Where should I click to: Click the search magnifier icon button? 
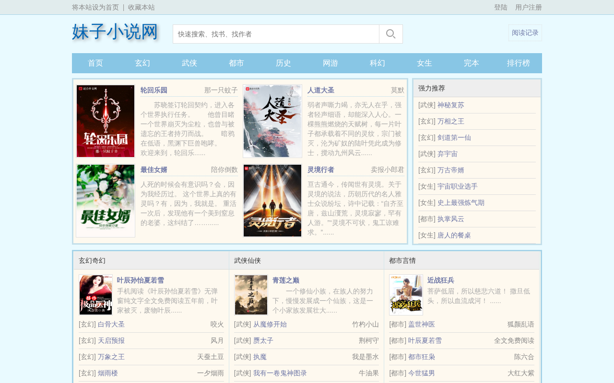[391, 34]
